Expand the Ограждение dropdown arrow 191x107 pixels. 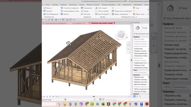tap(93, 8)
